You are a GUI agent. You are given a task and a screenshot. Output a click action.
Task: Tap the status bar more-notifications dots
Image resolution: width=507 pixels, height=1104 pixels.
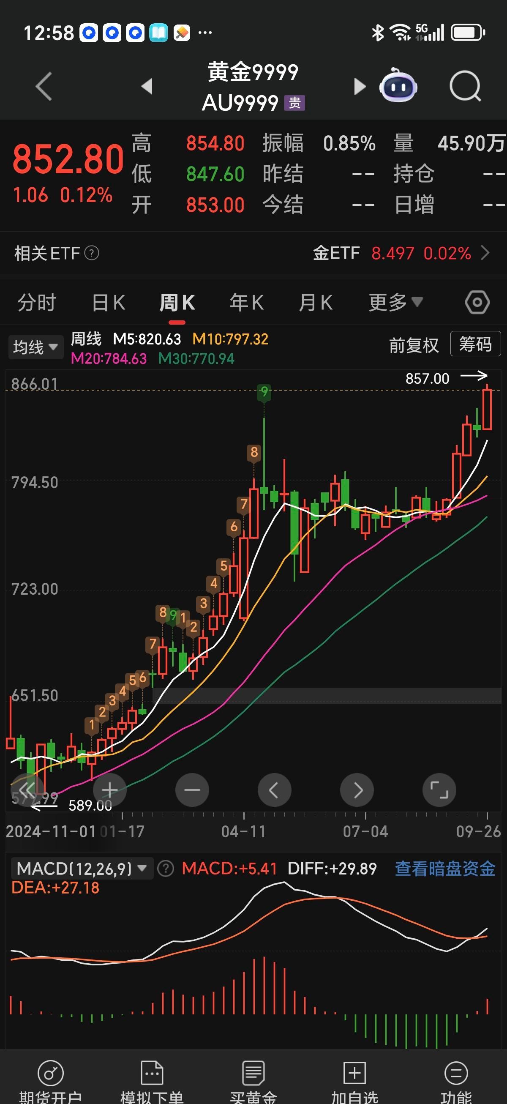coord(205,33)
